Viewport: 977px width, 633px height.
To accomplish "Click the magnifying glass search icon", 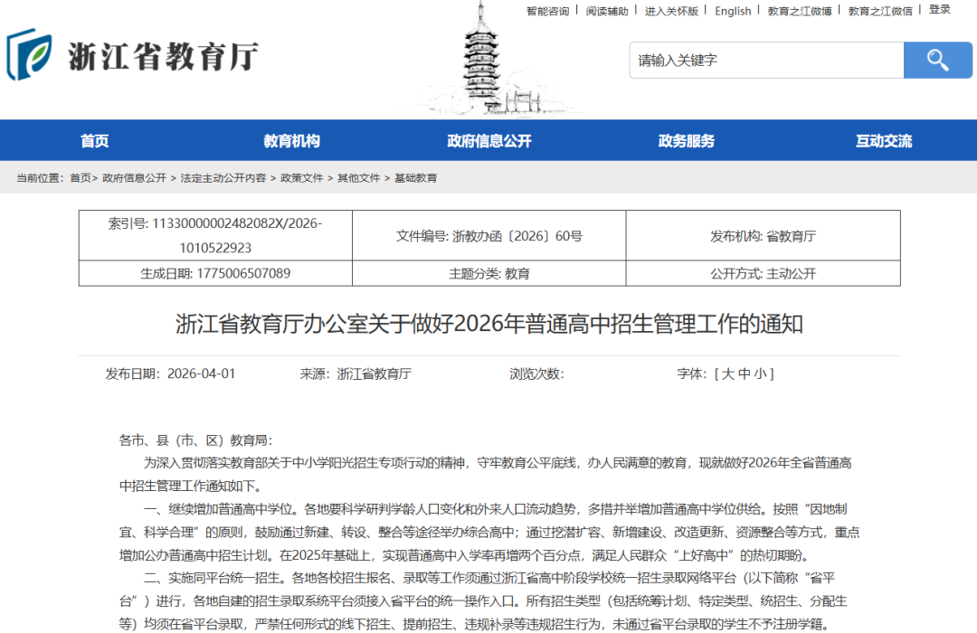I will click(x=938, y=60).
